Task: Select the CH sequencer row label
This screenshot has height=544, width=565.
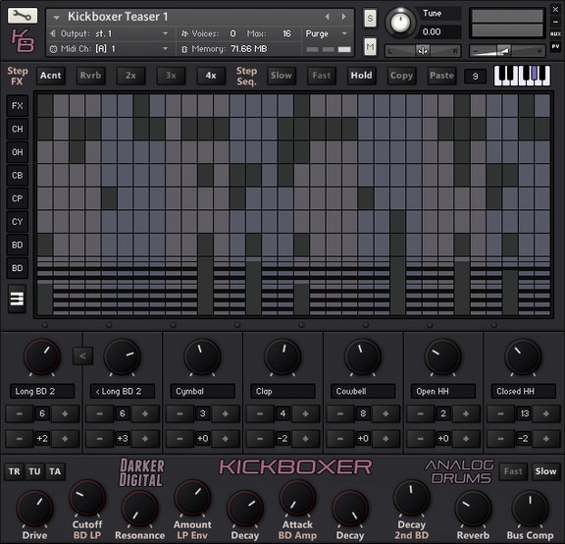Action: point(18,130)
